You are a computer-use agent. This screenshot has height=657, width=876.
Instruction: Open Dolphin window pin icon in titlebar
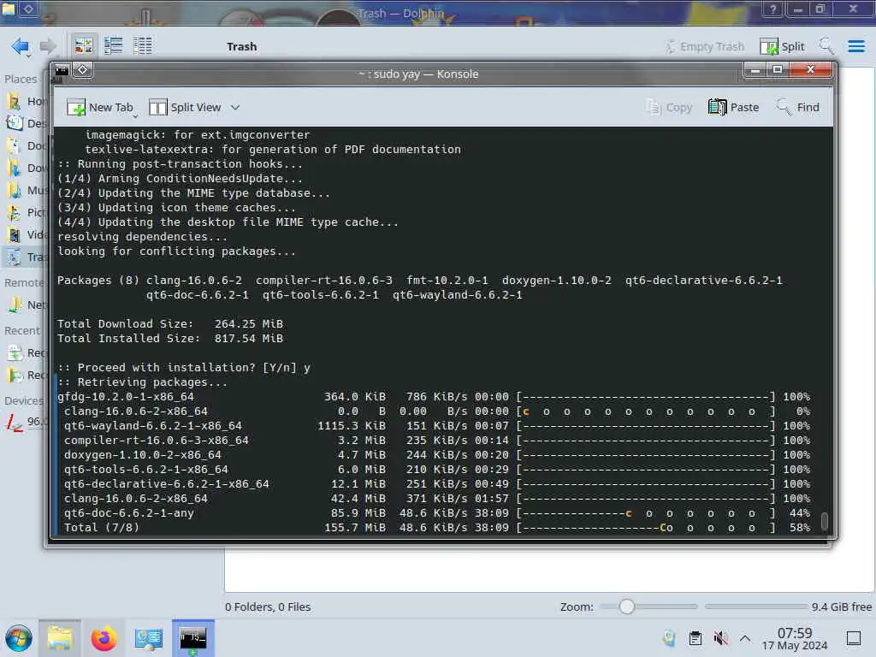(28, 9)
